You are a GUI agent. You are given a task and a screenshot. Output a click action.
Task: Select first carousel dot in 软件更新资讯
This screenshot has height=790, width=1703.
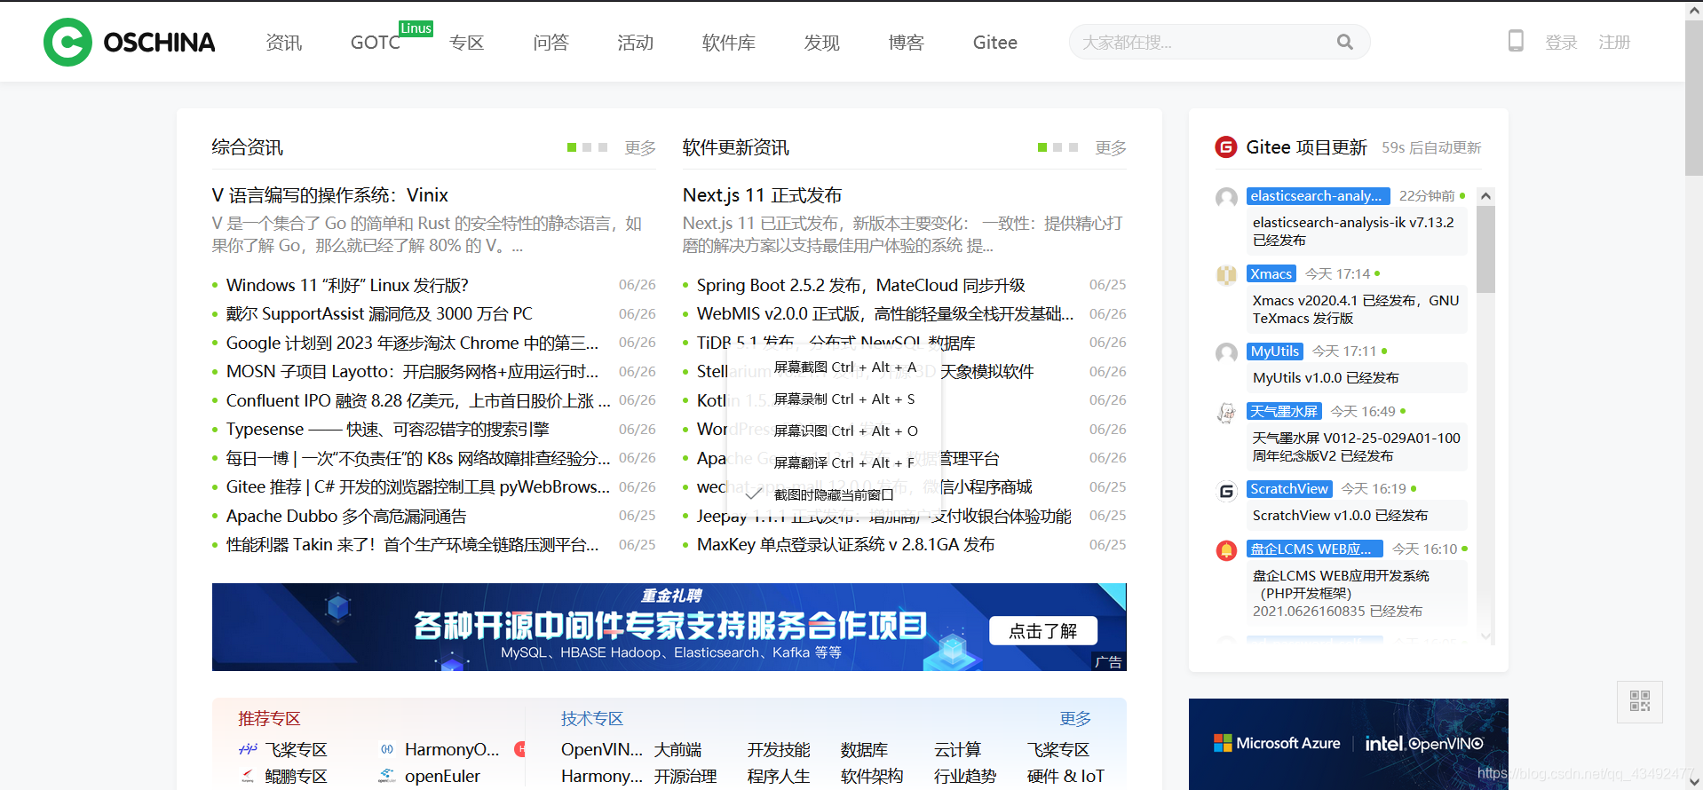[x=1042, y=147]
